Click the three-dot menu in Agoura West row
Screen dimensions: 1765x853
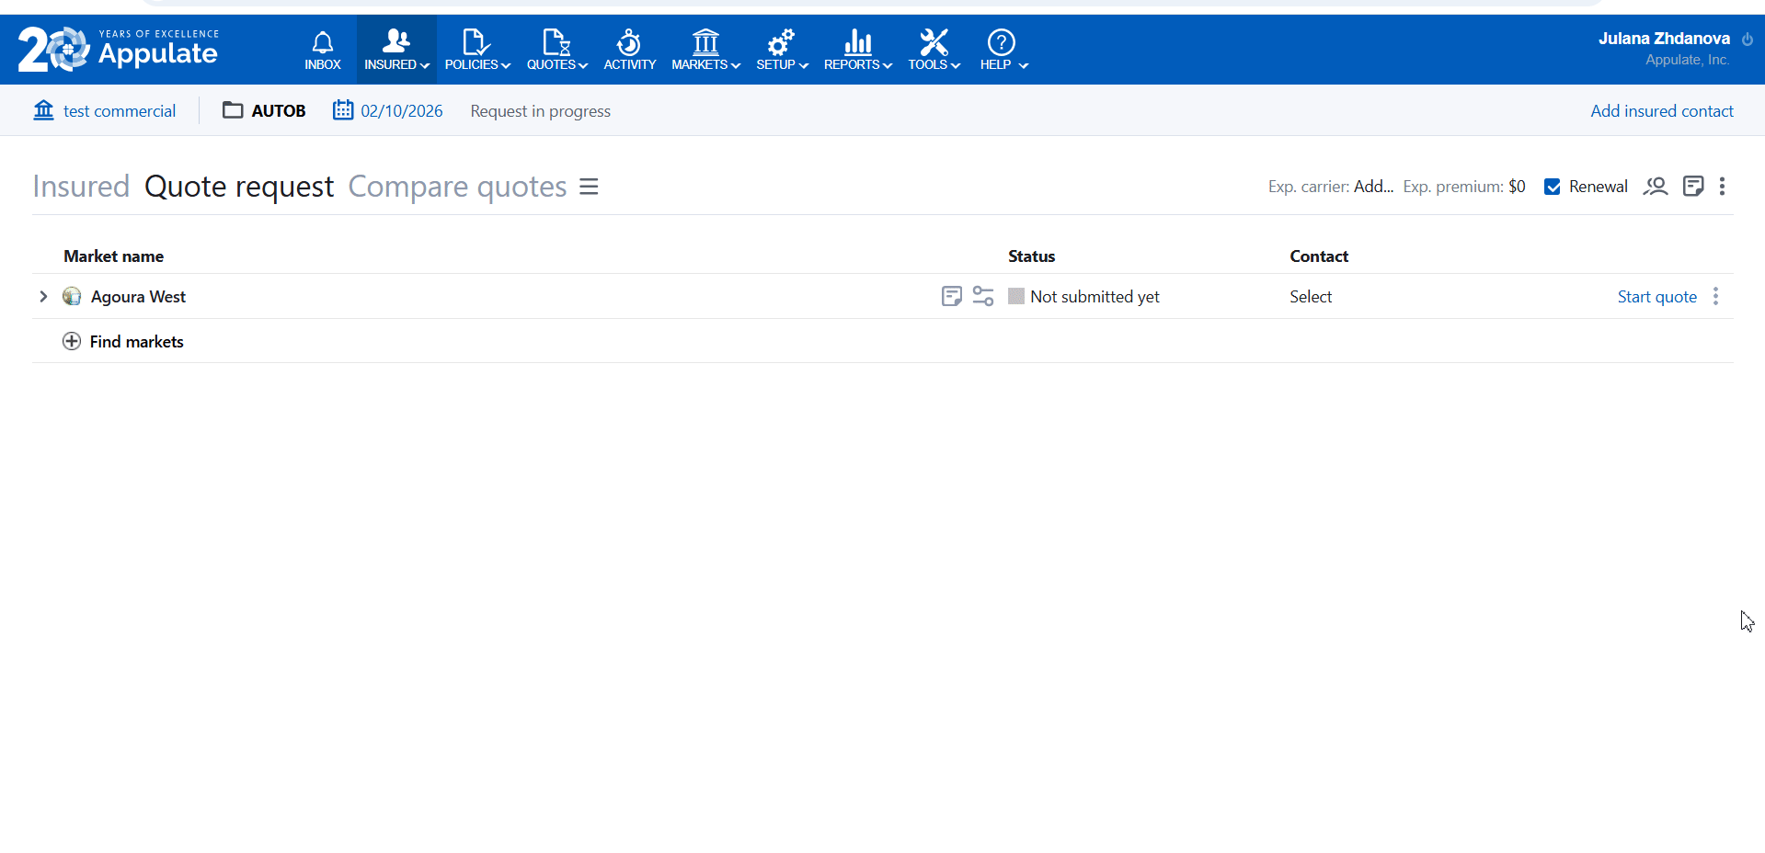tap(1715, 296)
